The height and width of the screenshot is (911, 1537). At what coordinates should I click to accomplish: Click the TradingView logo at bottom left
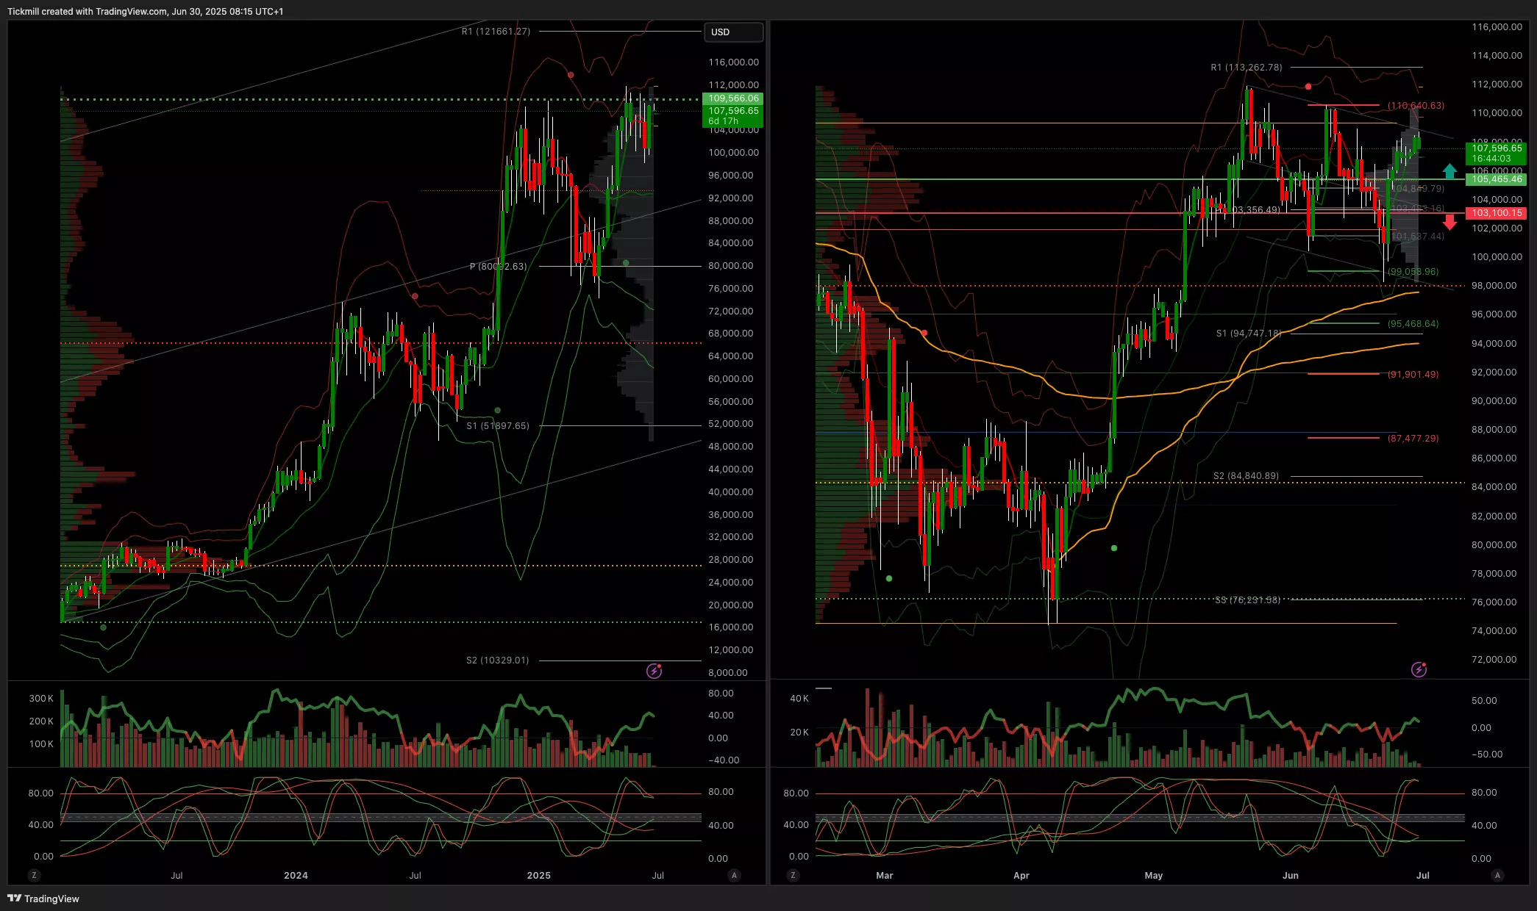43,899
